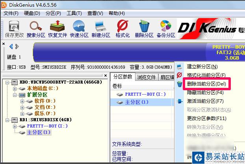This screenshot has height=164, width=245.
Task: Click the trash bin icon in context menu
Action: pyautogui.click(x=180, y=84)
